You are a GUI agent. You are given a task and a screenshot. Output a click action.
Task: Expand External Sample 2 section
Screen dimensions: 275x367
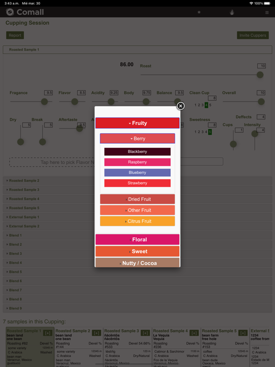tap(137, 227)
